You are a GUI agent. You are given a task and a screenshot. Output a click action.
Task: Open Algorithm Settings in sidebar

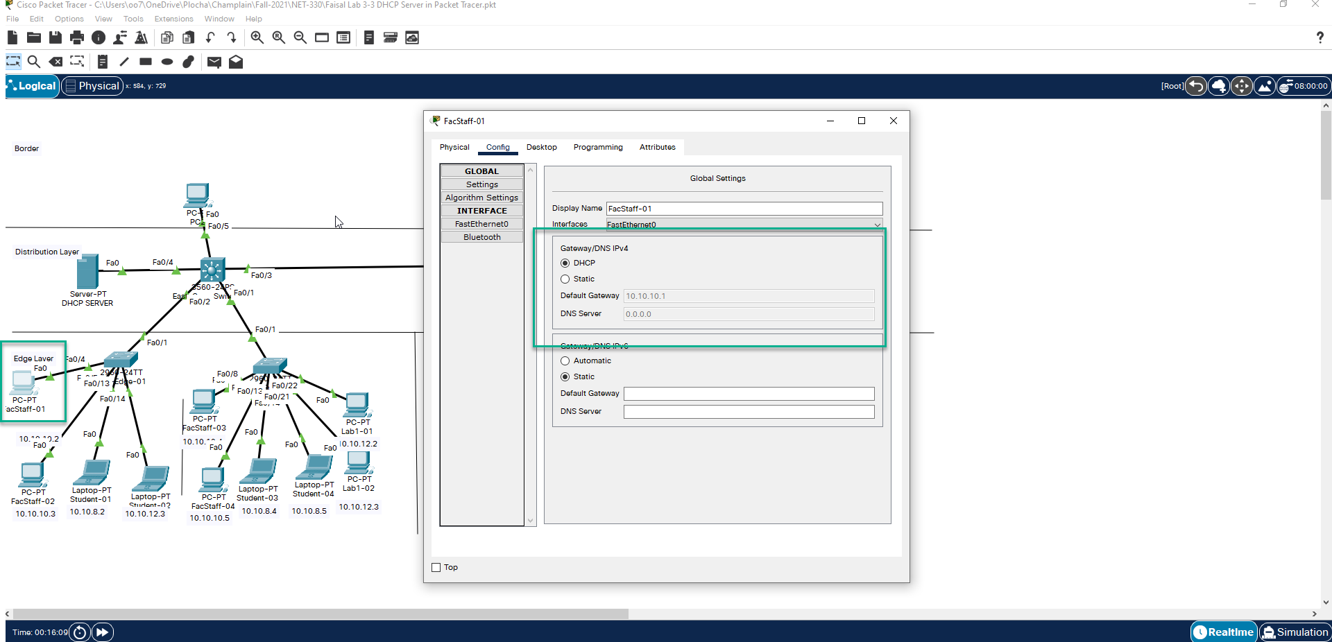(x=482, y=198)
